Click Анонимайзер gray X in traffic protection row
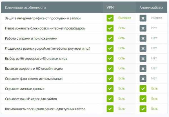Screen dimensions: 169x117 (x=143, y=18)
